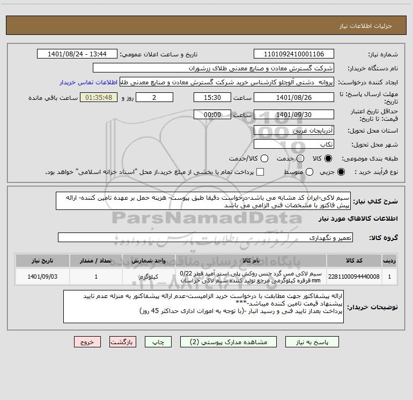Click the جزئیات اطلاعات نیاز header title
This screenshot has width=413, height=400.
pos(366,26)
